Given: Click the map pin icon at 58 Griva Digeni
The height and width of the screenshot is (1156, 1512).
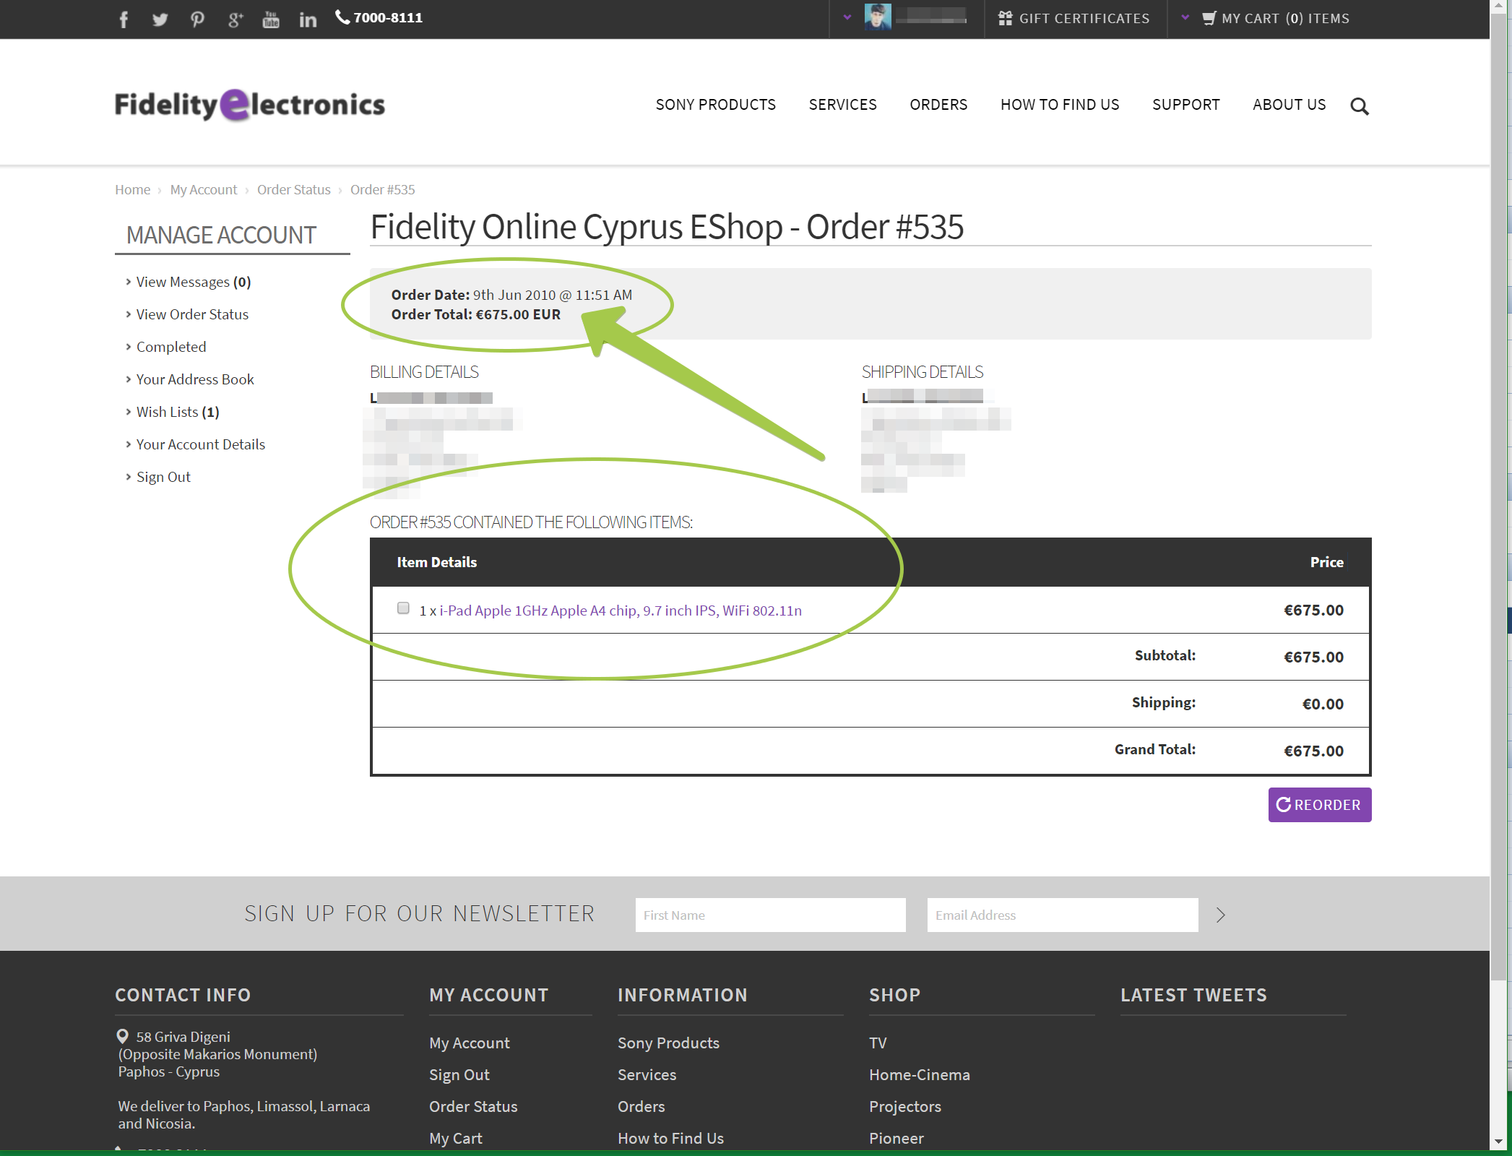Looking at the screenshot, I should [x=123, y=1036].
